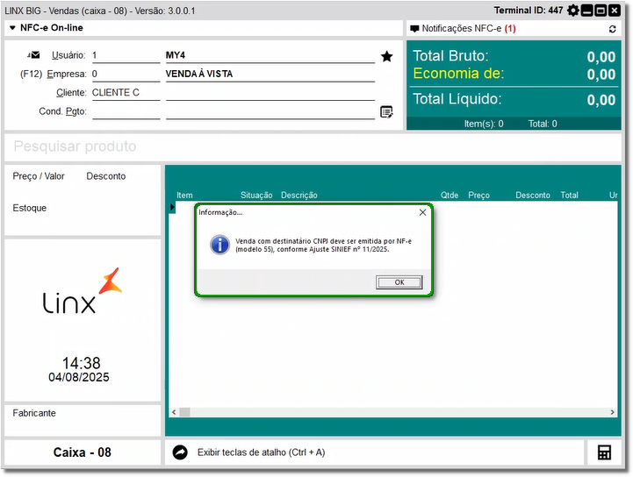Click the Fabricante label
633x477 pixels.
pos(34,413)
